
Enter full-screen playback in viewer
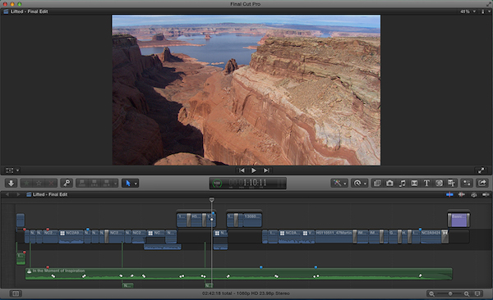(x=481, y=170)
